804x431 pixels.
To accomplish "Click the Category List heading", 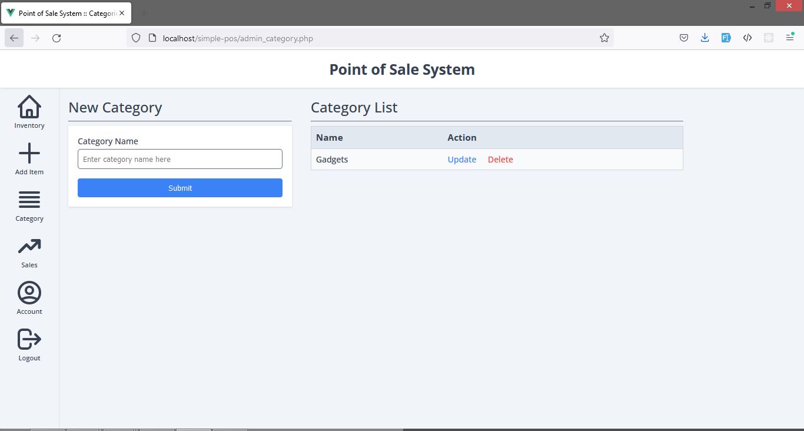I will pyautogui.click(x=354, y=108).
